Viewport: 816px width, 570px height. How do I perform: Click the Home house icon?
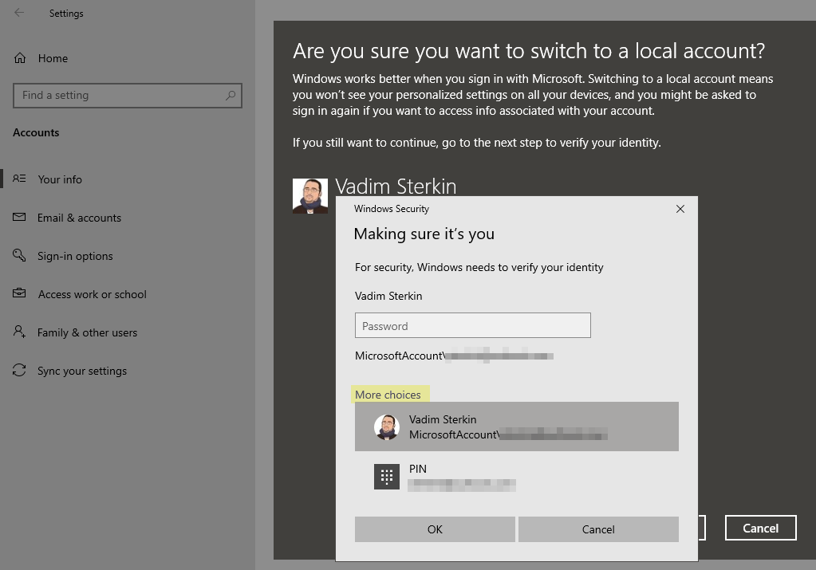[20, 57]
